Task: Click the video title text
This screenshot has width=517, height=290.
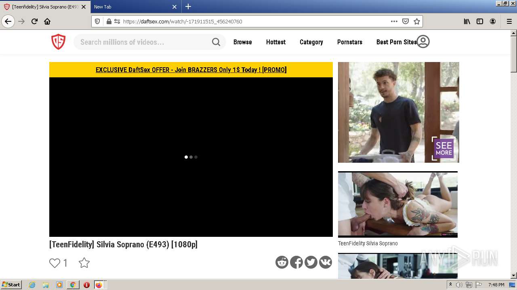Action: [x=123, y=244]
